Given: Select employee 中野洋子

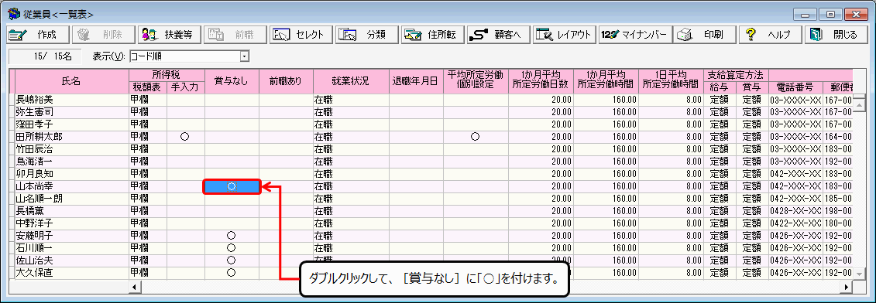Looking at the screenshot, I should [x=71, y=223].
